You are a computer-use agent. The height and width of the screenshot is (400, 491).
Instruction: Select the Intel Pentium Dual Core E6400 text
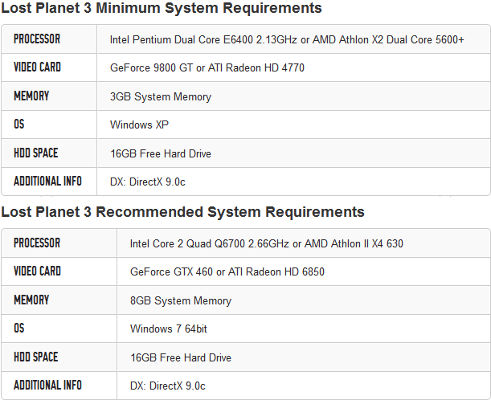point(182,39)
